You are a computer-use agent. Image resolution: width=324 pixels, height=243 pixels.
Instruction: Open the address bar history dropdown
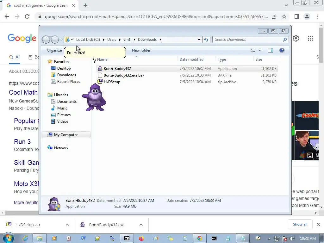click(199, 40)
